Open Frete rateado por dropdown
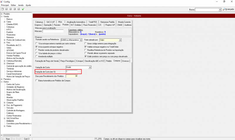 click(x=120, y=40)
